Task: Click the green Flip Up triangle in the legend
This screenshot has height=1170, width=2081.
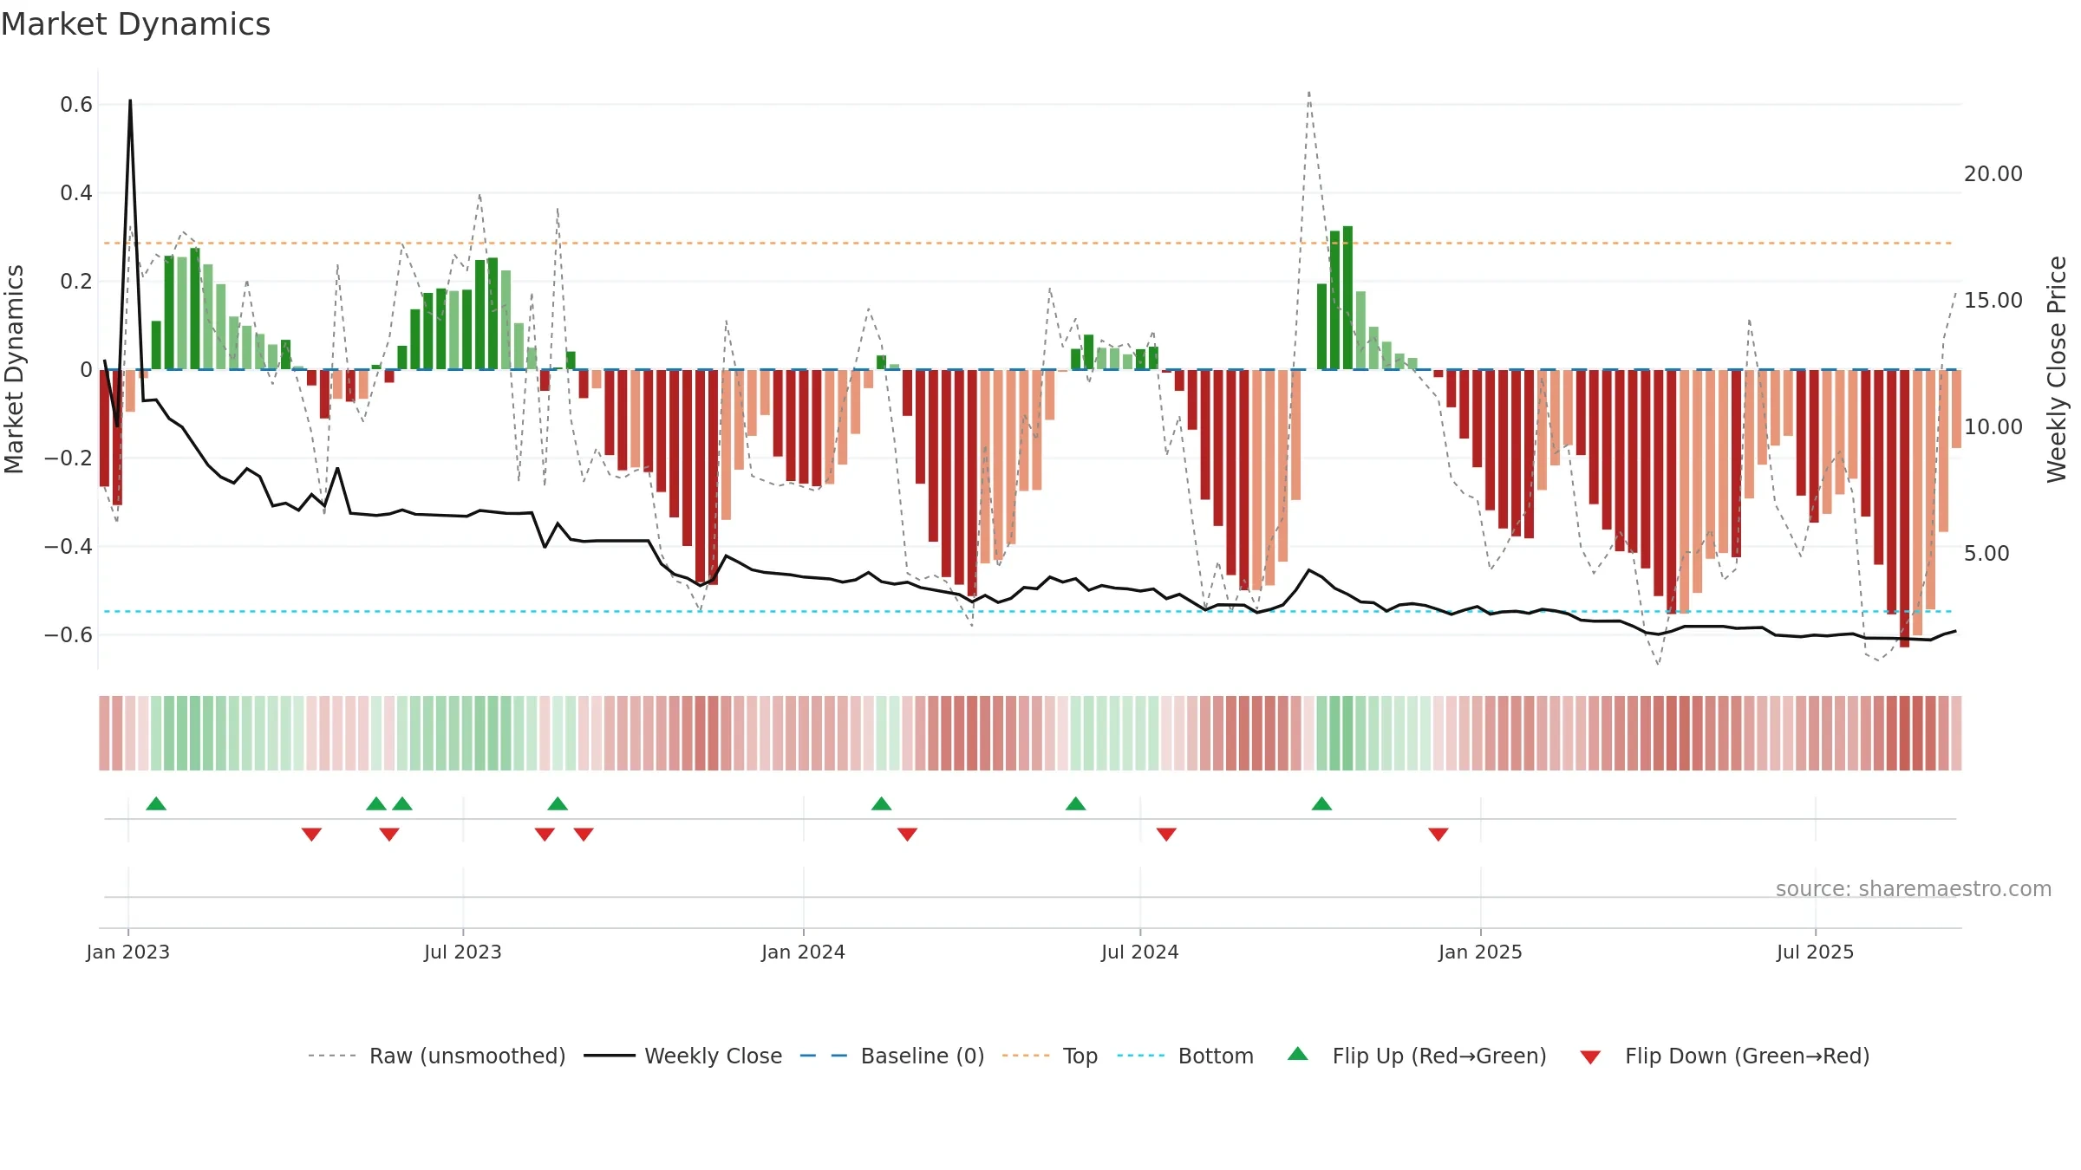Action: coord(1298,1054)
